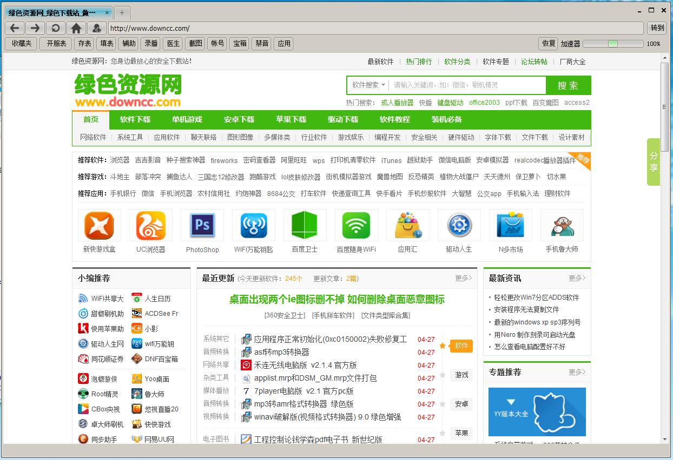Select the 截图 tool on the browser toolbar
The height and width of the screenshot is (460, 673).
(195, 44)
